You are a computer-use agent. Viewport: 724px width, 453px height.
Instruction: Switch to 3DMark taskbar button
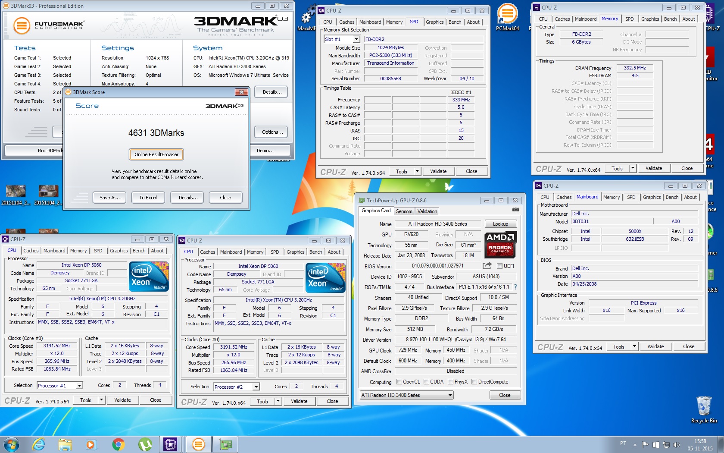point(198,444)
